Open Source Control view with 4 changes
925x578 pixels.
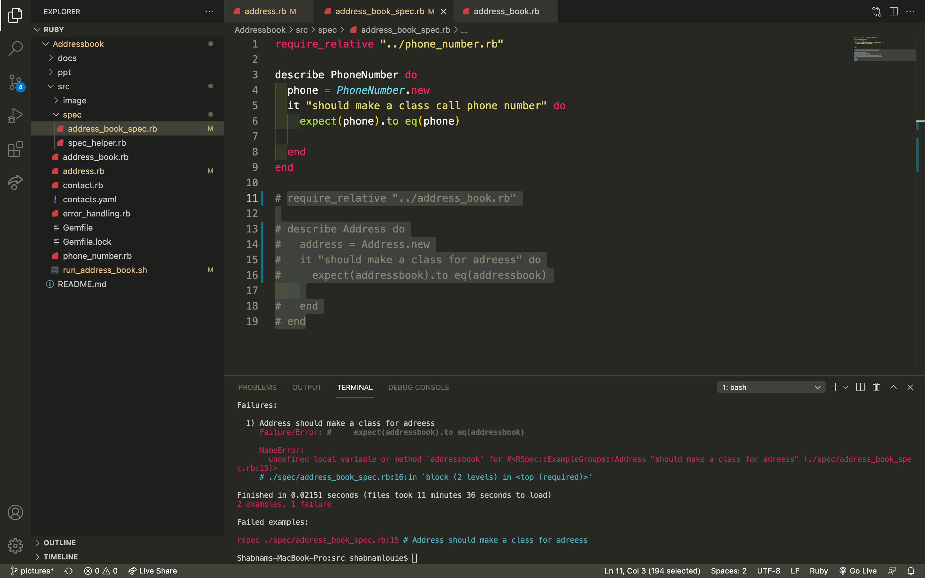point(15,82)
